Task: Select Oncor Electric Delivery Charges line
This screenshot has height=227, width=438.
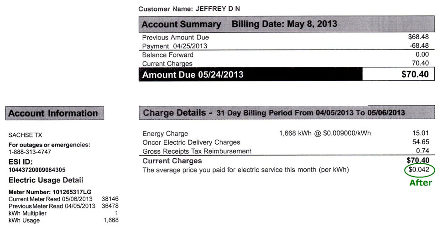Action: (x=191, y=142)
